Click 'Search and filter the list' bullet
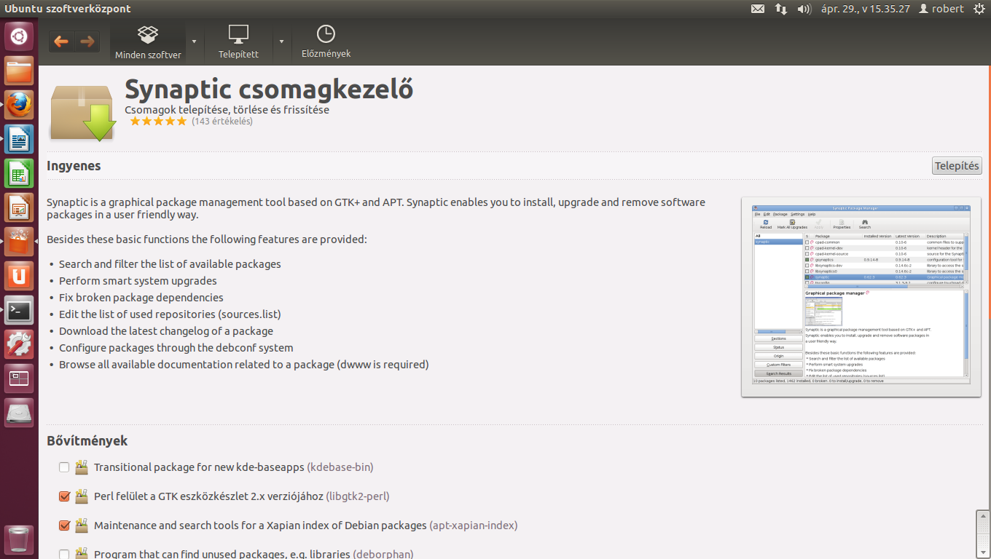The image size is (991, 559). coord(170,264)
